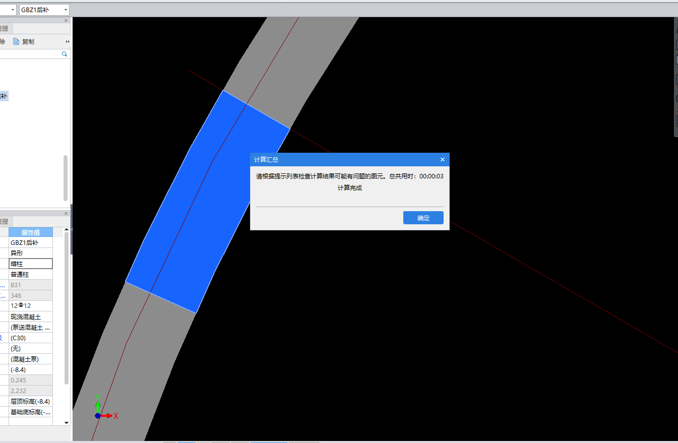
Task: Click 确定 in the 计算汇总 dialog
Action: coord(423,218)
